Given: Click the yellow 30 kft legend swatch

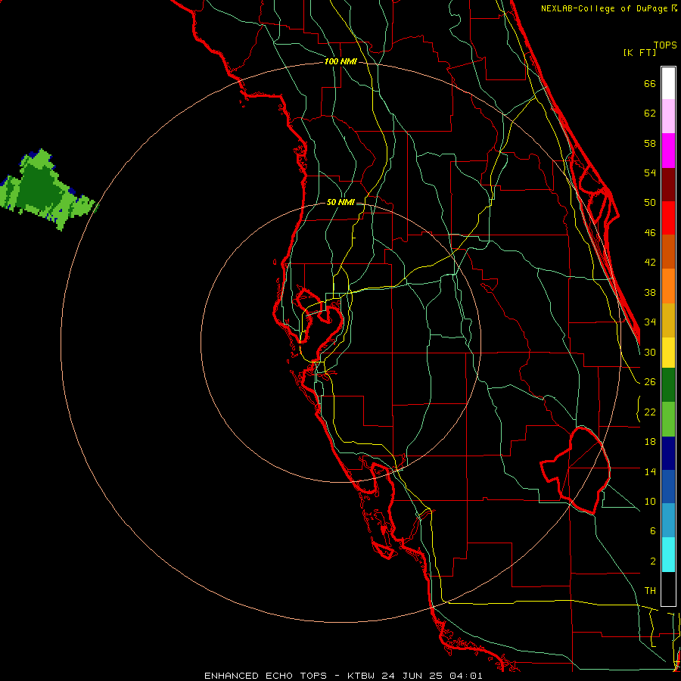Looking at the screenshot, I should 668,353.
